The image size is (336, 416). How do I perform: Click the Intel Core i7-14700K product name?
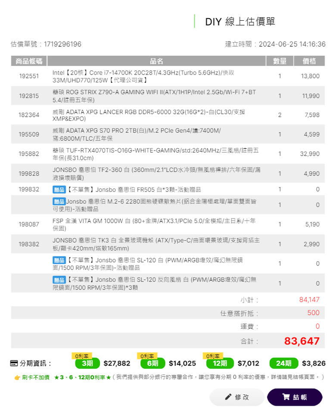pos(143,76)
